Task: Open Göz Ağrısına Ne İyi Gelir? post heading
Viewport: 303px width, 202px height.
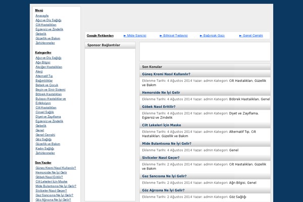Action: pyautogui.click(x=163, y=190)
